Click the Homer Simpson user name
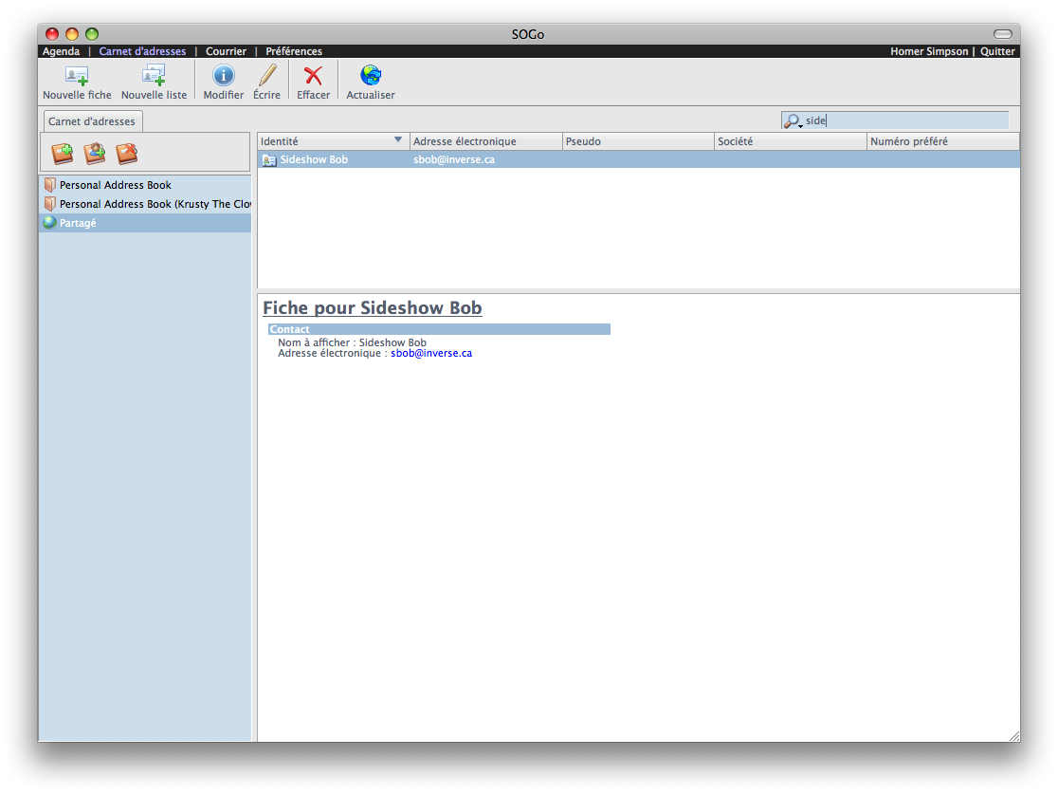This screenshot has height=794, width=1058. [x=928, y=51]
